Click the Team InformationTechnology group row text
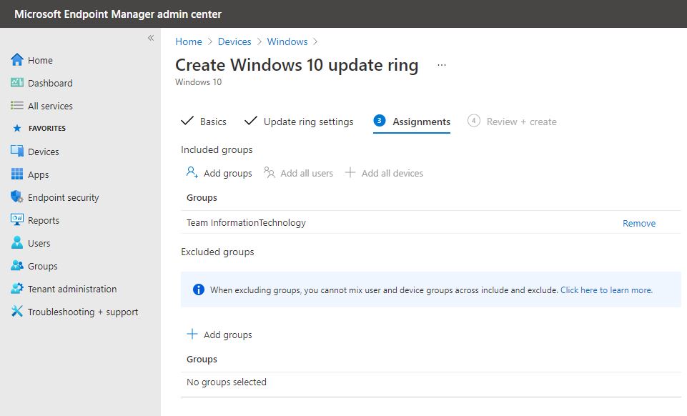 [246, 222]
